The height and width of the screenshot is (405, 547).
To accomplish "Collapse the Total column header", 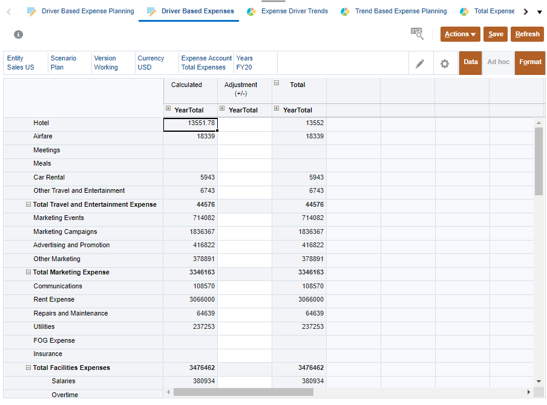I will 277,85.
